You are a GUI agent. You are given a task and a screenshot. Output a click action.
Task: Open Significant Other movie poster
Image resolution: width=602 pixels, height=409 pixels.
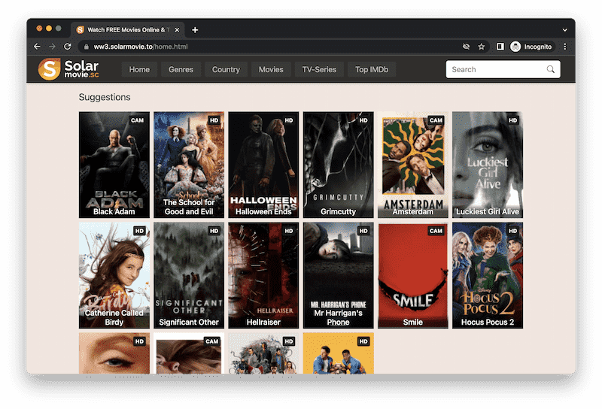click(189, 275)
